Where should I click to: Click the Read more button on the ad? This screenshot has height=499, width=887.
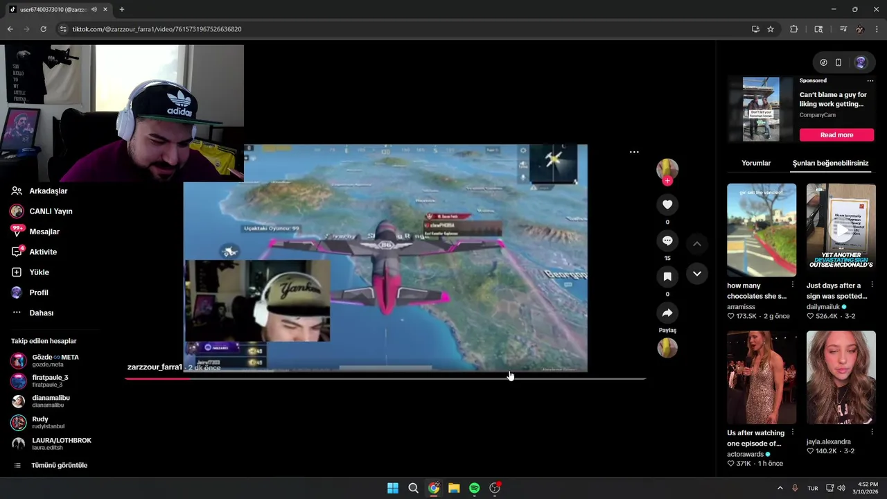pos(836,135)
